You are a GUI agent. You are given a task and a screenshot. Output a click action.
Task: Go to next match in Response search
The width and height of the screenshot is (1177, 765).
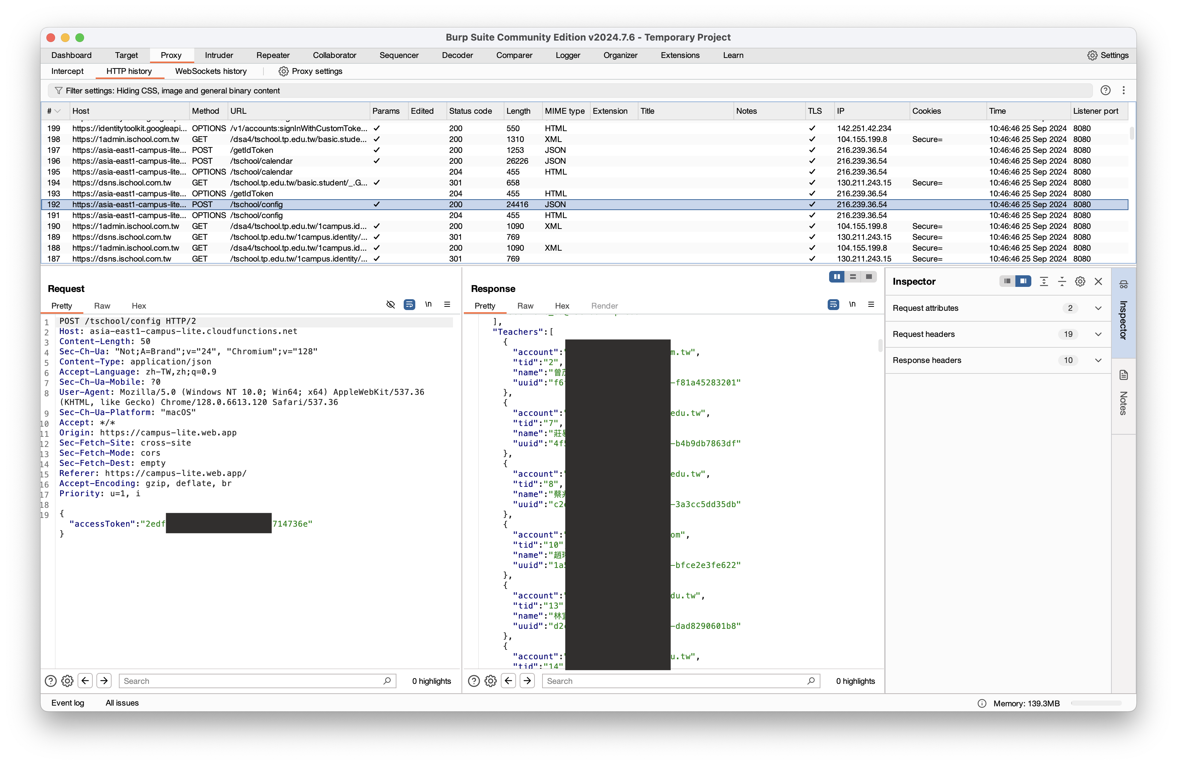click(x=527, y=681)
